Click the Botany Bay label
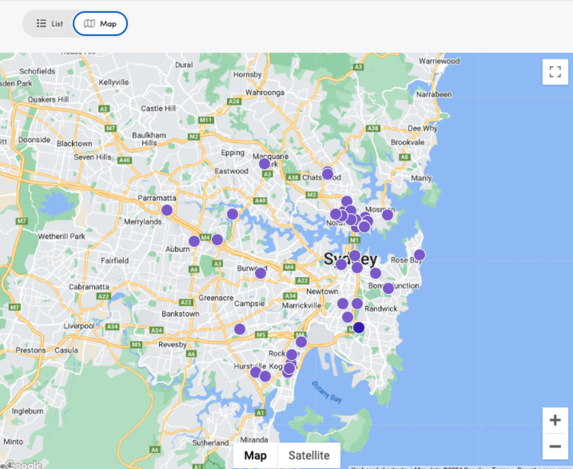This screenshot has width=573, height=469. coord(327,392)
